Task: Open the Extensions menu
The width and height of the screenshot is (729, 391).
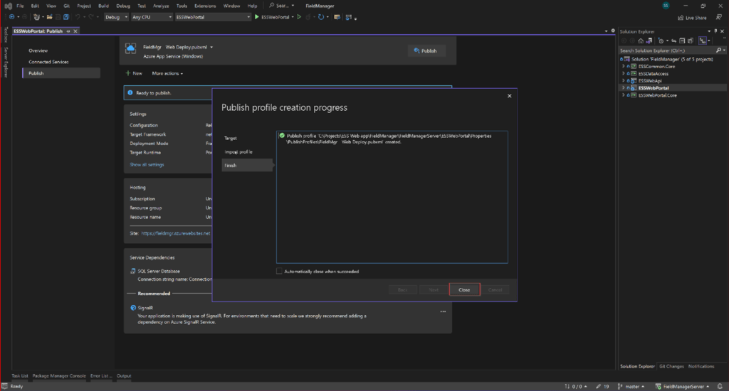Action: (205, 6)
